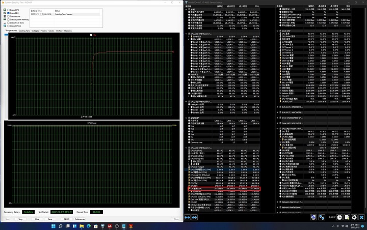Switch to AIDA64 via its red 64 taskbar icon
The height and width of the screenshot is (230, 367).
tap(110, 226)
